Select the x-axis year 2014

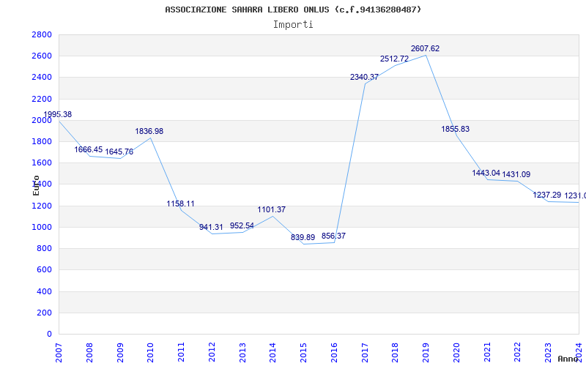tap(273, 353)
